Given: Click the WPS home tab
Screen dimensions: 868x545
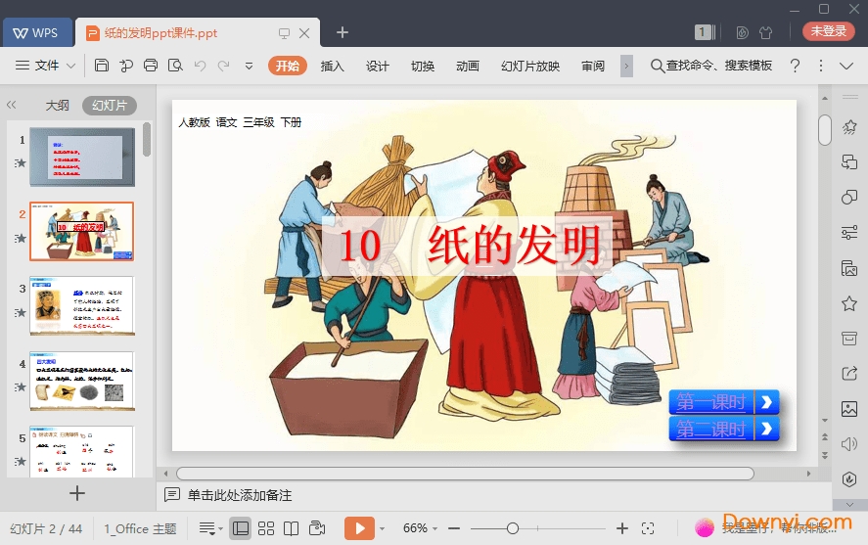Looking at the screenshot, I should coord(37,32).
